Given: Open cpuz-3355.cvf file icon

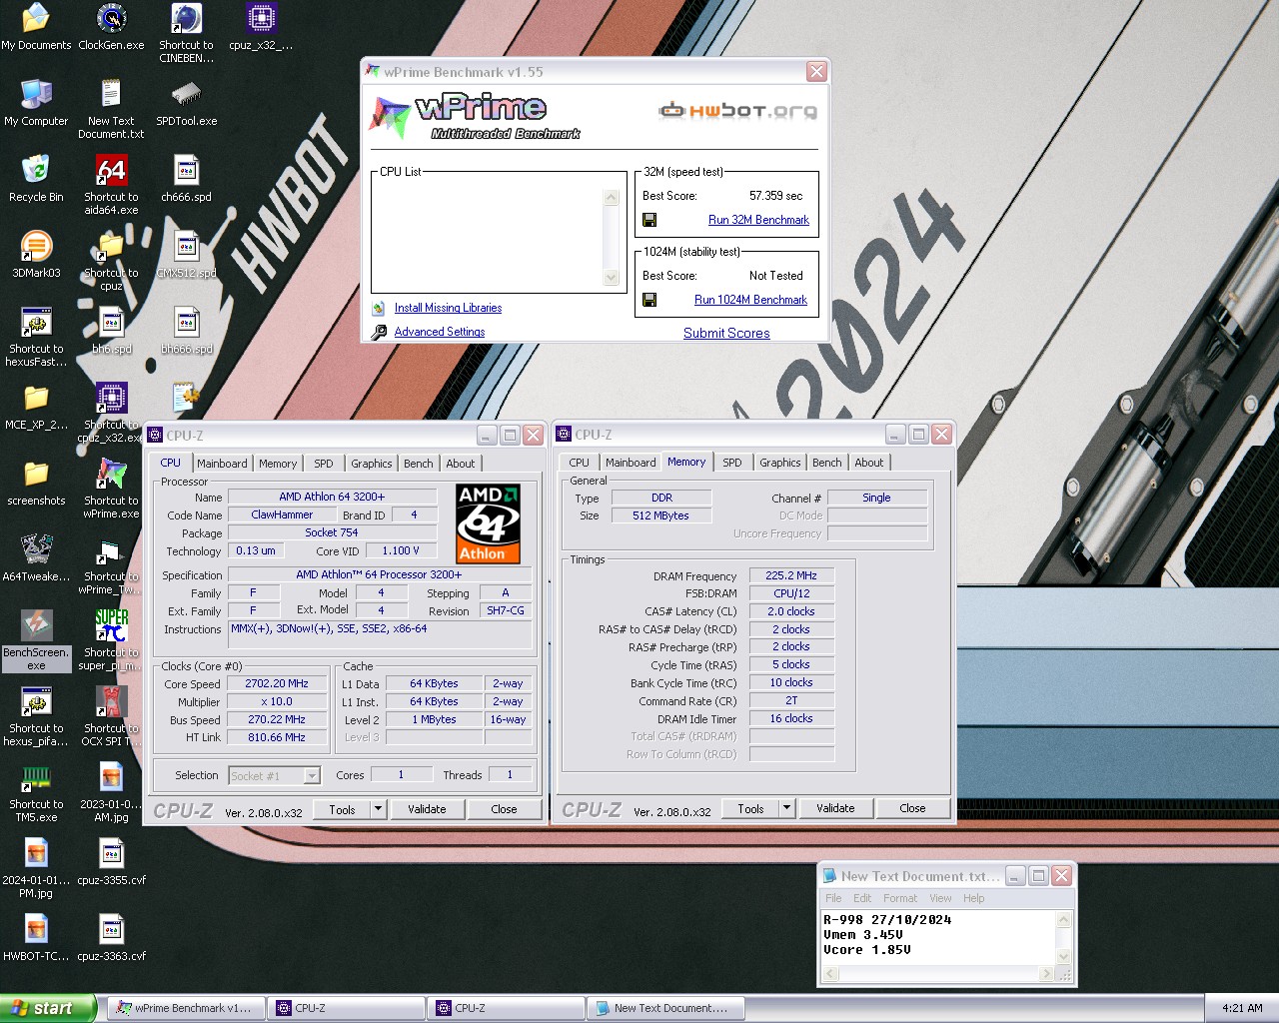Looking at the screenshot, I should pos(111,862).
